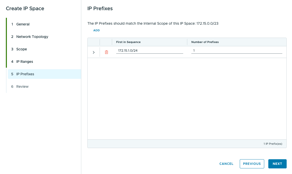The image size is (292, 174).
Task: Proceed with the Next button
Action: pyautogui.click(x=277, y=164)
